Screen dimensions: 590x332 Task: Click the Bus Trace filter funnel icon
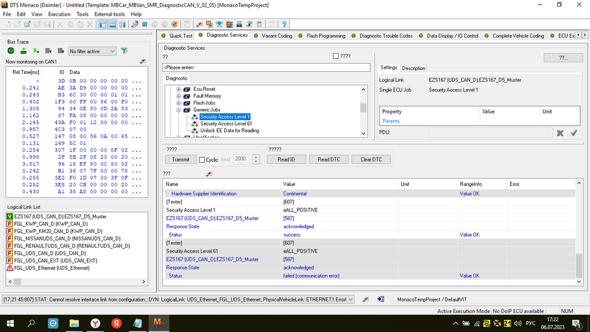tap(124, 51)
